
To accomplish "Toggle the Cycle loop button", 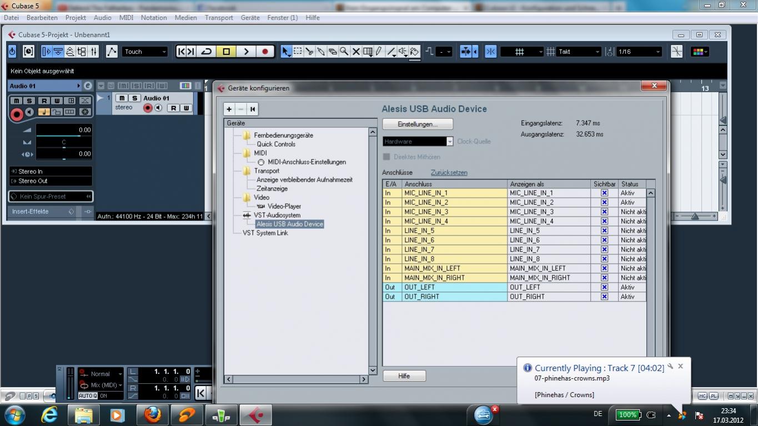I will pos(207,52).
